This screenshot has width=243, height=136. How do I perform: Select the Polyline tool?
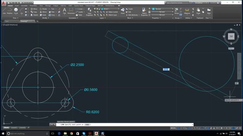9,11
